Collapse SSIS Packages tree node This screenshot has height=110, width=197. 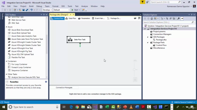tap(148, 37)
